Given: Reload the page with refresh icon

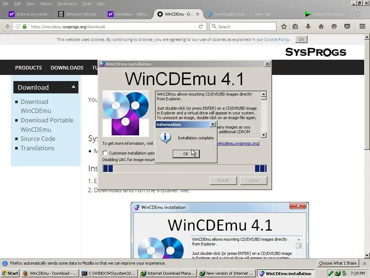Looking at the screenshot, I should point(201,26).
